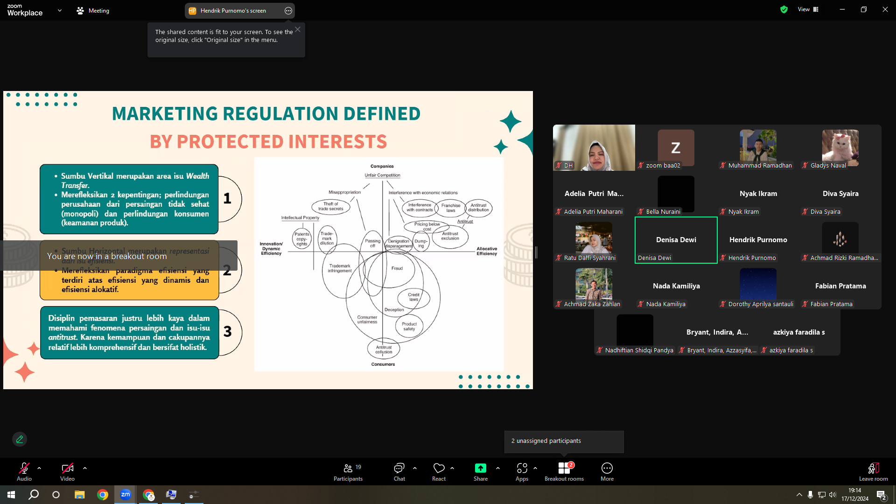Screen dimensions: 896x504
Task: Expand apps caret beside Apps
Action: point(535,468)
